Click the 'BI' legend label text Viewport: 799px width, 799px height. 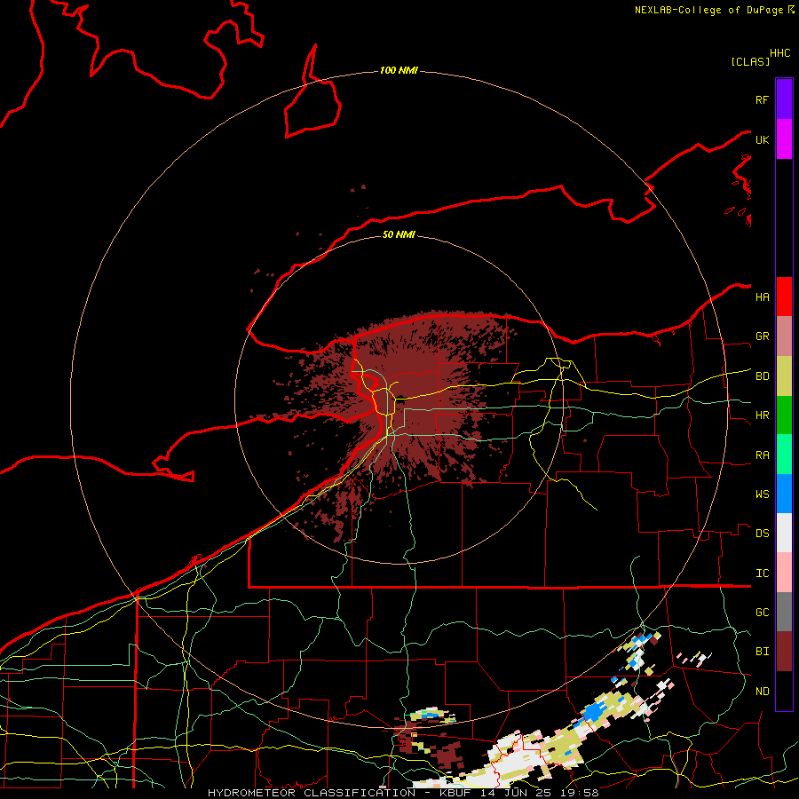point(763,652)
